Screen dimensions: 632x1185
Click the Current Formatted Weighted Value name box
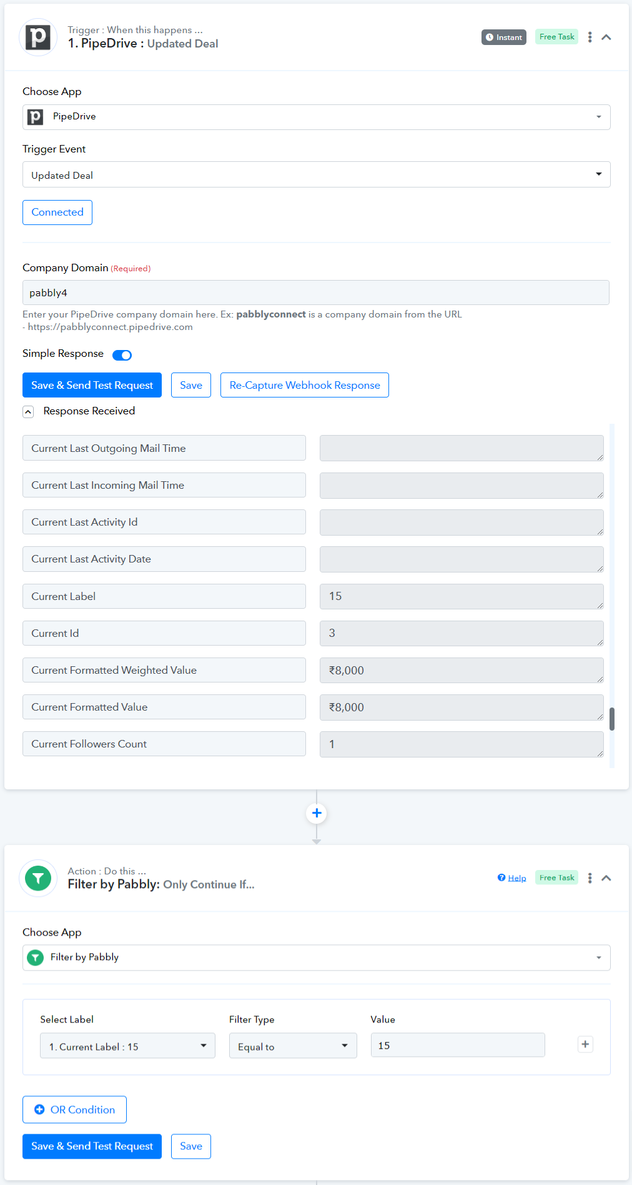pyautogui.click(x=164, y=670)
